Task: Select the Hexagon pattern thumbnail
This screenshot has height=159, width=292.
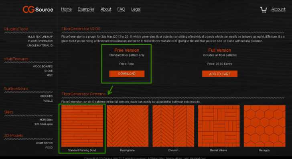Action: click(264, 126)
